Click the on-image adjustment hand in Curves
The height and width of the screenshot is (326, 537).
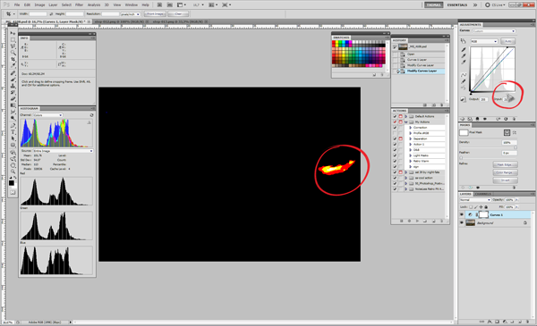coord(463,41)
